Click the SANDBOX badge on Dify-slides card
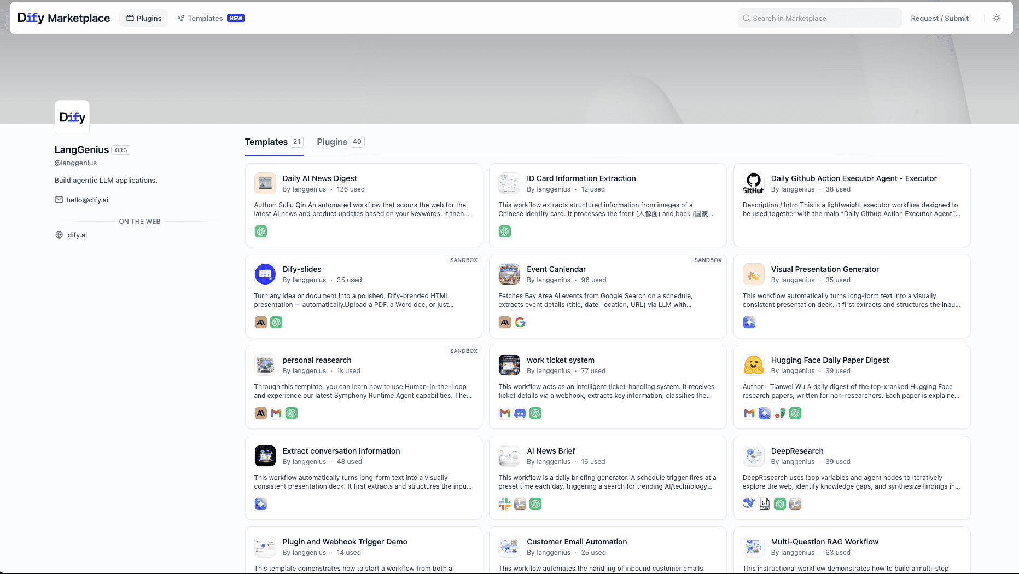The height and width of the screenshot is (574, 1019). 464,260
